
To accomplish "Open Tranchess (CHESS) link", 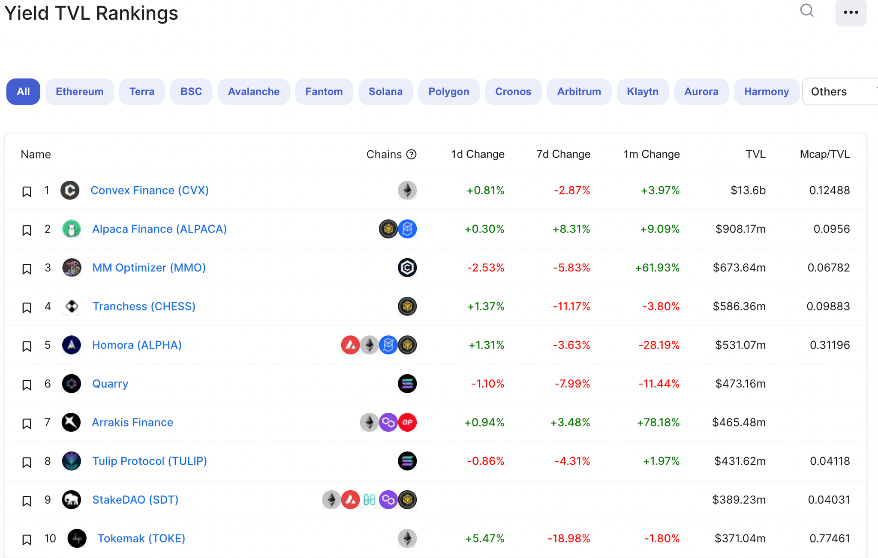I will click(144, 306).
